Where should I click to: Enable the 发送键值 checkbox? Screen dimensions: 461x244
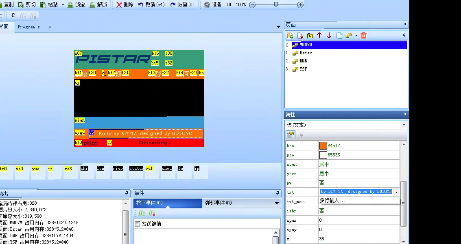pyautogui.click(x=137, y=224)
